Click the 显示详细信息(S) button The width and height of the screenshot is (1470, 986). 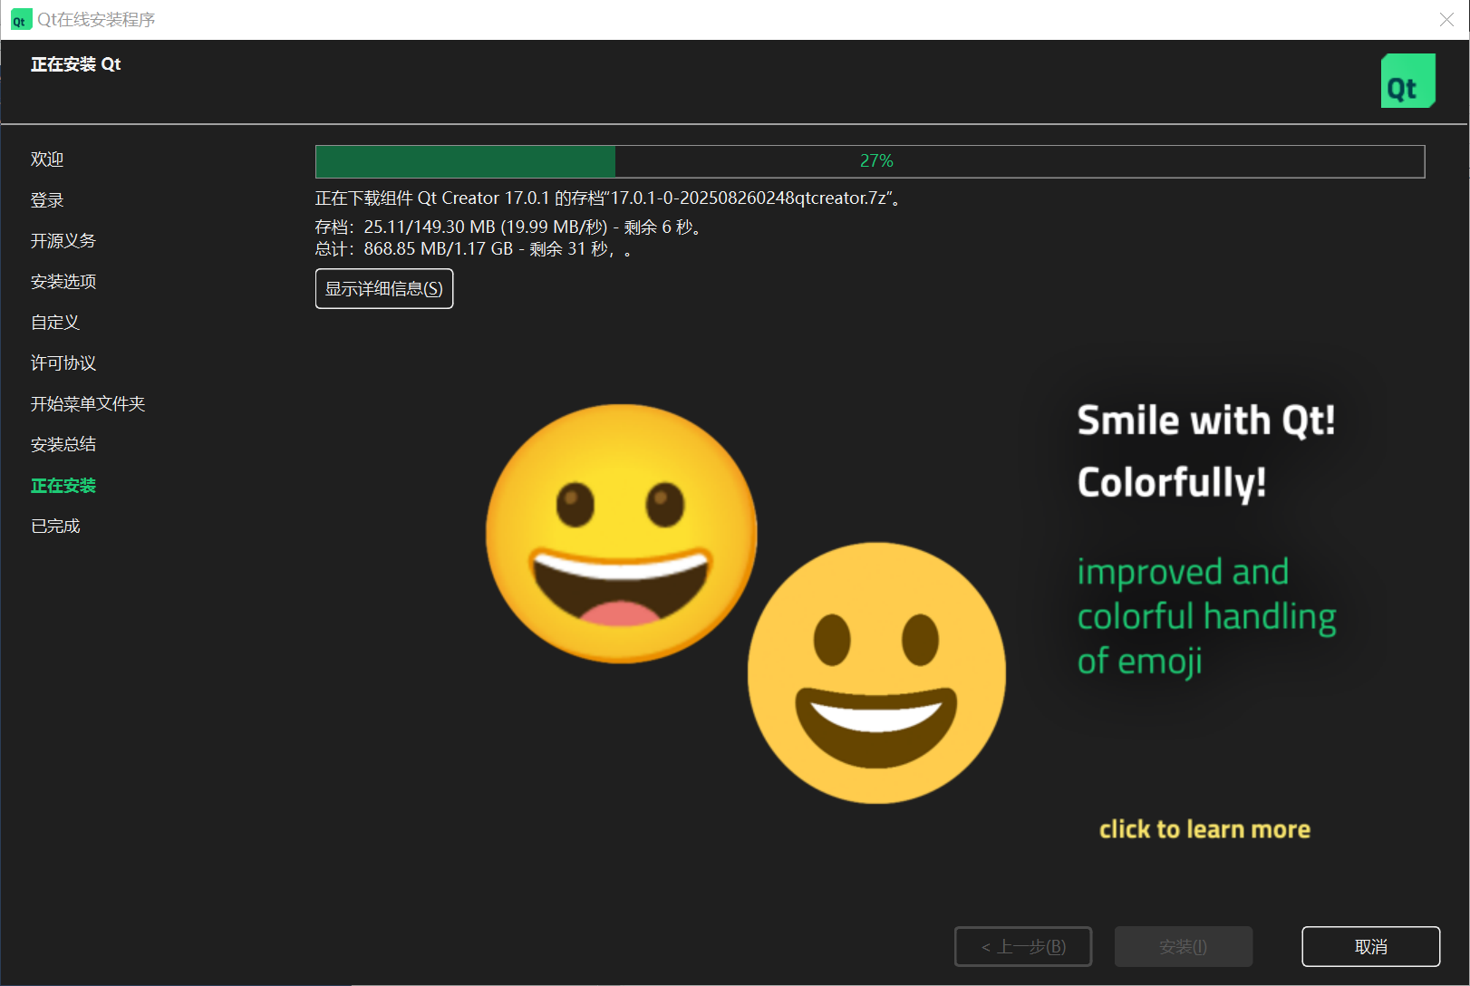tap(384, 288)
